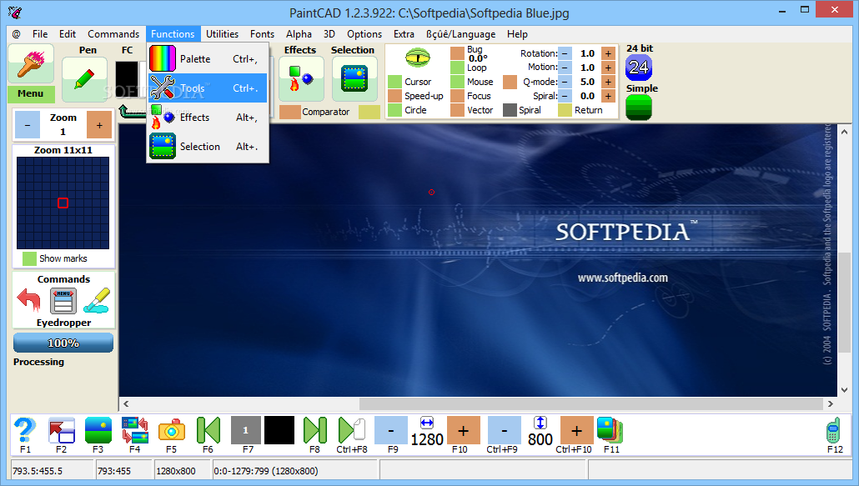Open Selection toolbar button
Viewport: 859px width, 486px height.
click(354, 79)
